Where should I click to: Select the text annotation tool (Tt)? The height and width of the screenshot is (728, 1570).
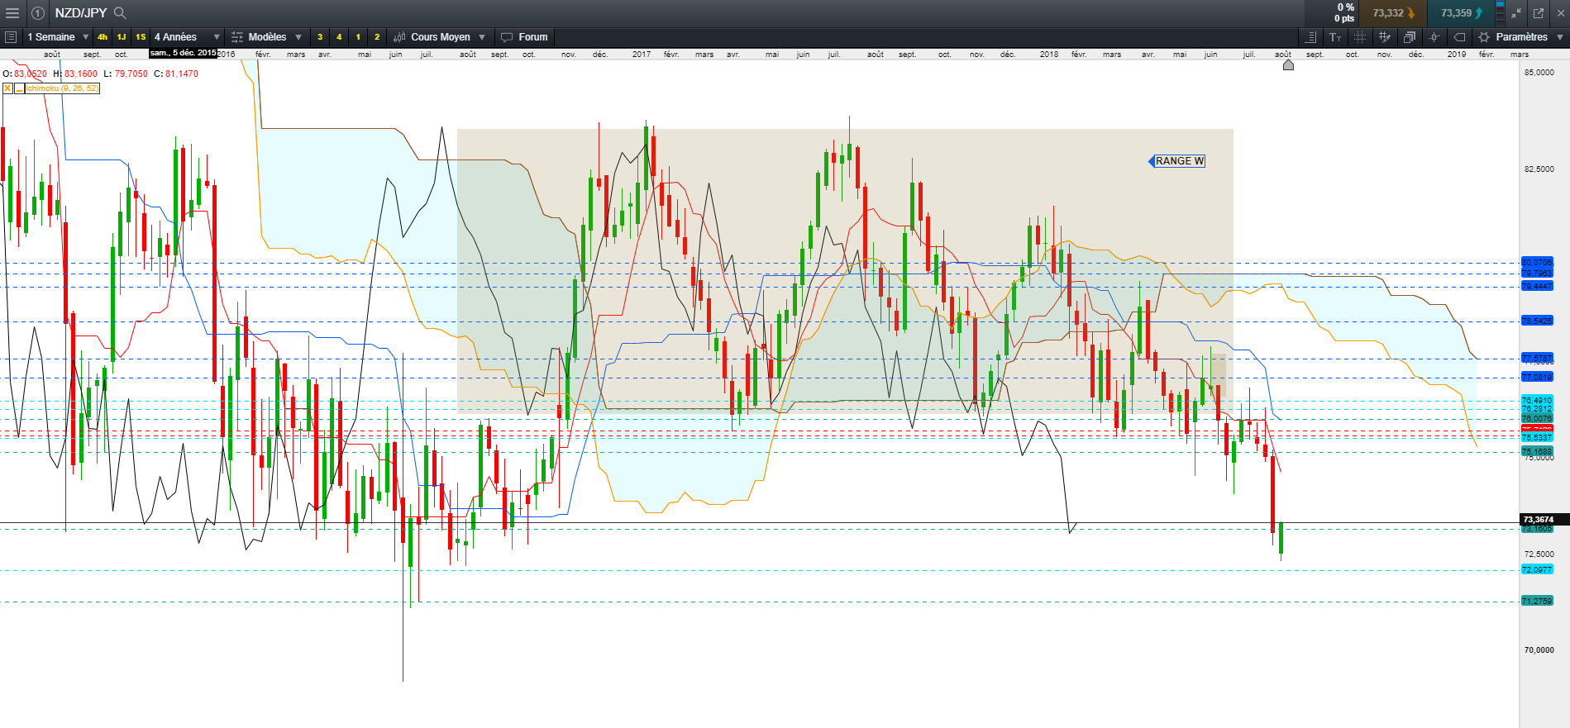point(1335,37)
